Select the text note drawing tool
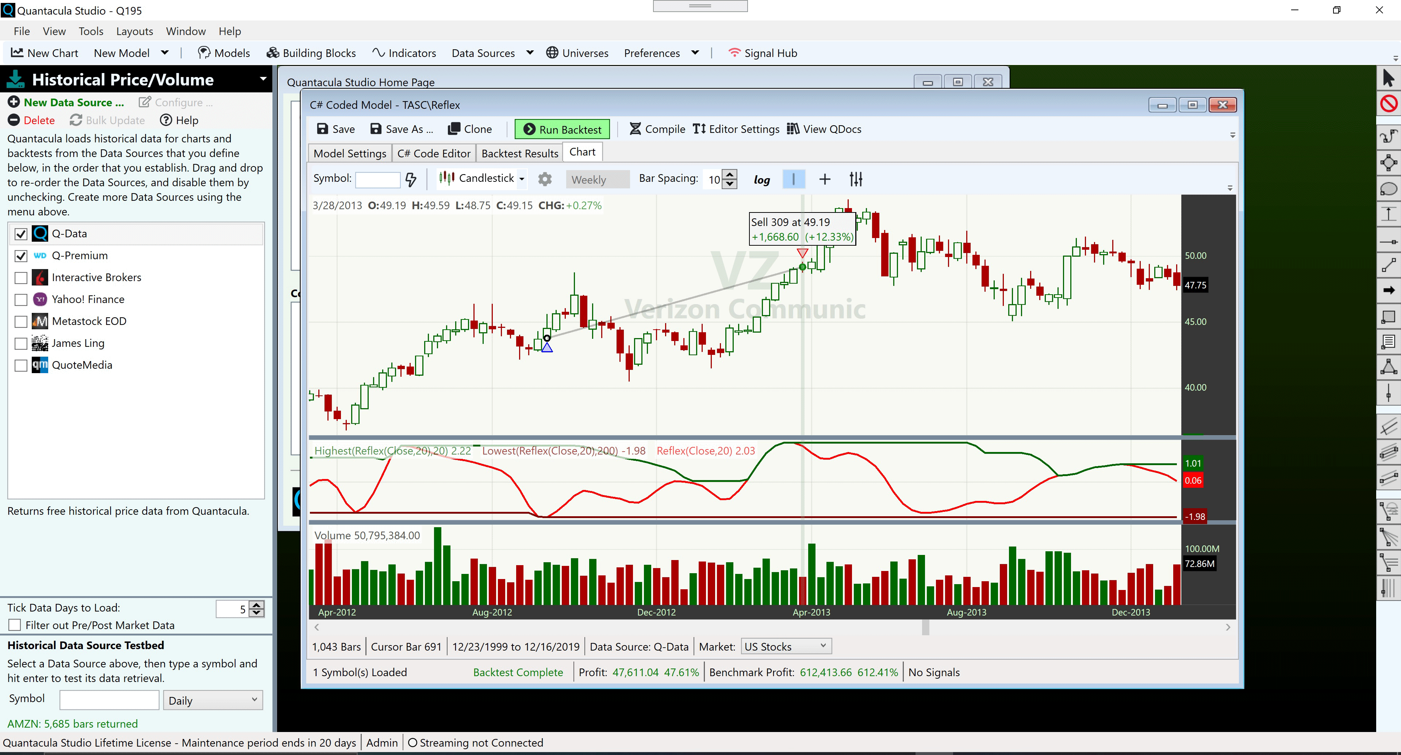This screenshot has height=755, width=1401. pyautogui.click(x=1389, y=342)
